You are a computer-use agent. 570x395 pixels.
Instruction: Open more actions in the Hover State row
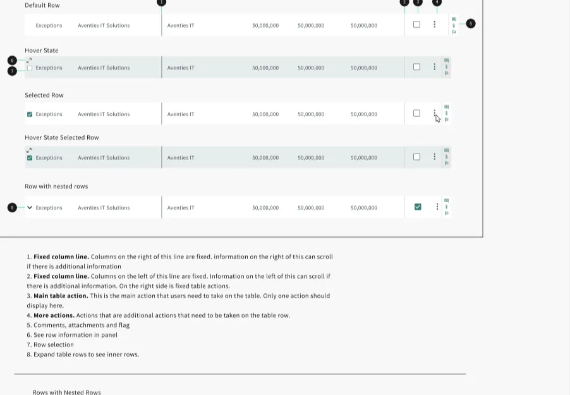pyautogui.click(x=434, y=66)
